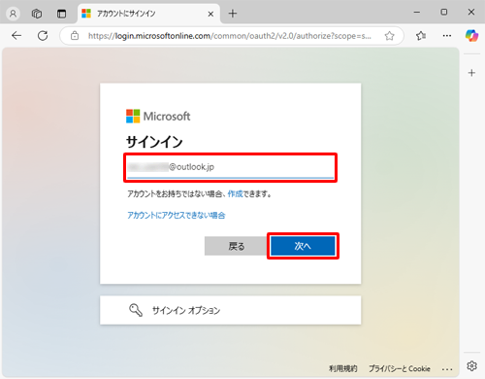Open the browser profile icon
The width and height of the screenshot is (485, 379).
(13, 14)
